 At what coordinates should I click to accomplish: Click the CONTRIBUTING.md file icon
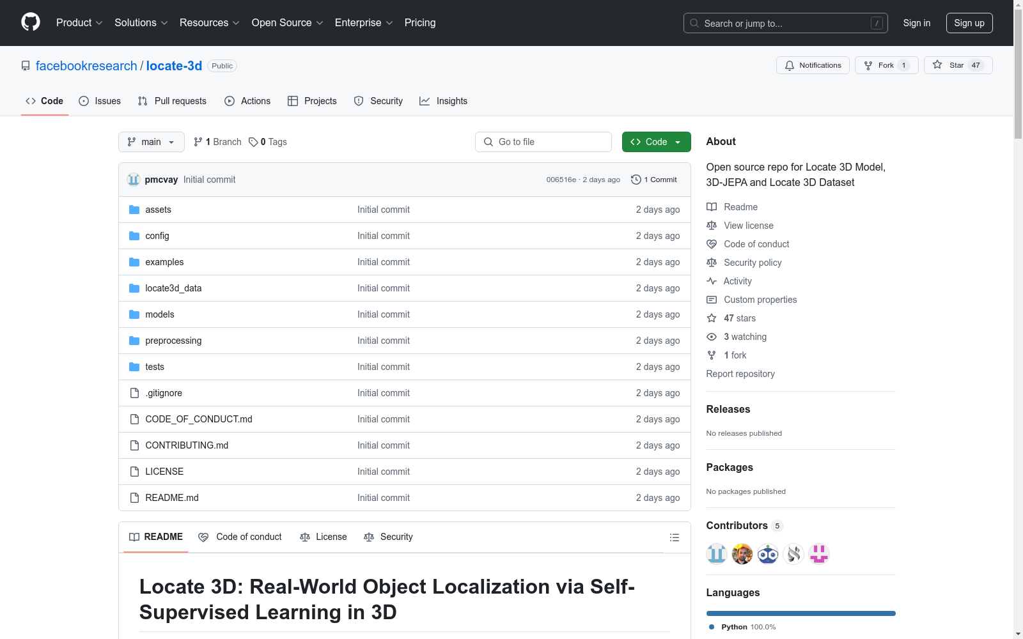(x=134, y=445)
